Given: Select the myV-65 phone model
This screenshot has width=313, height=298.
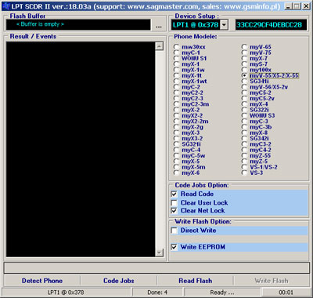Looking at the screenshot, I should click(x=244, y=47).
